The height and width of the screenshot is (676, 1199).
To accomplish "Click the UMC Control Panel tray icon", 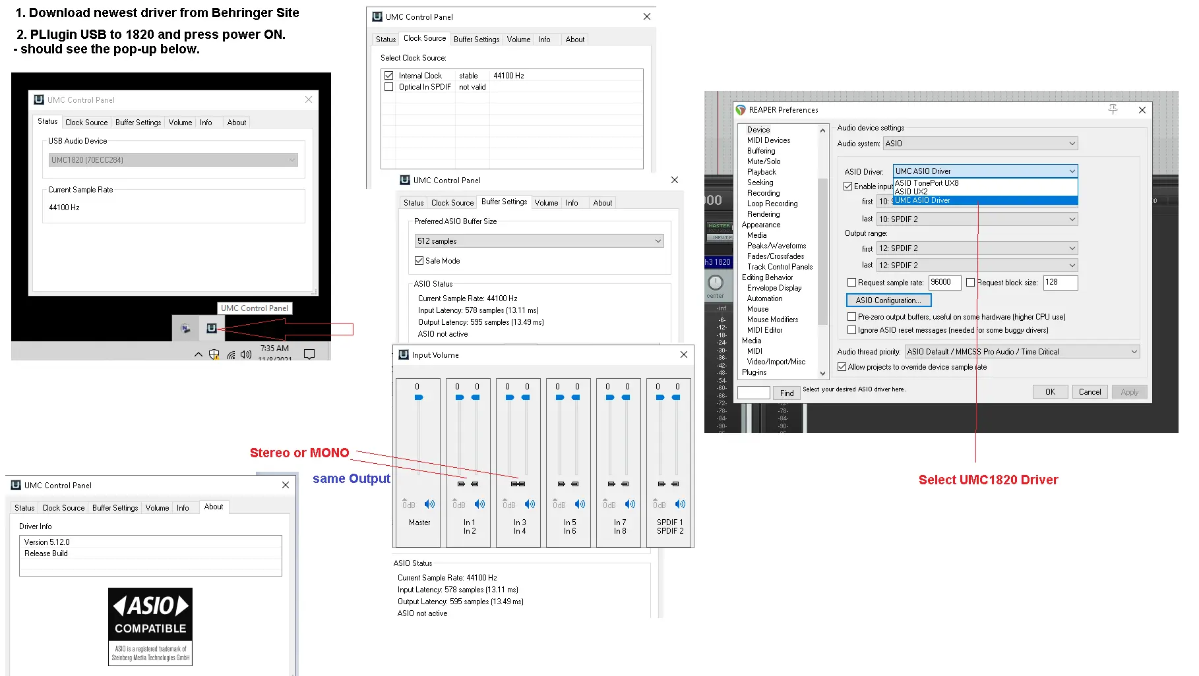I will (211, 328).
